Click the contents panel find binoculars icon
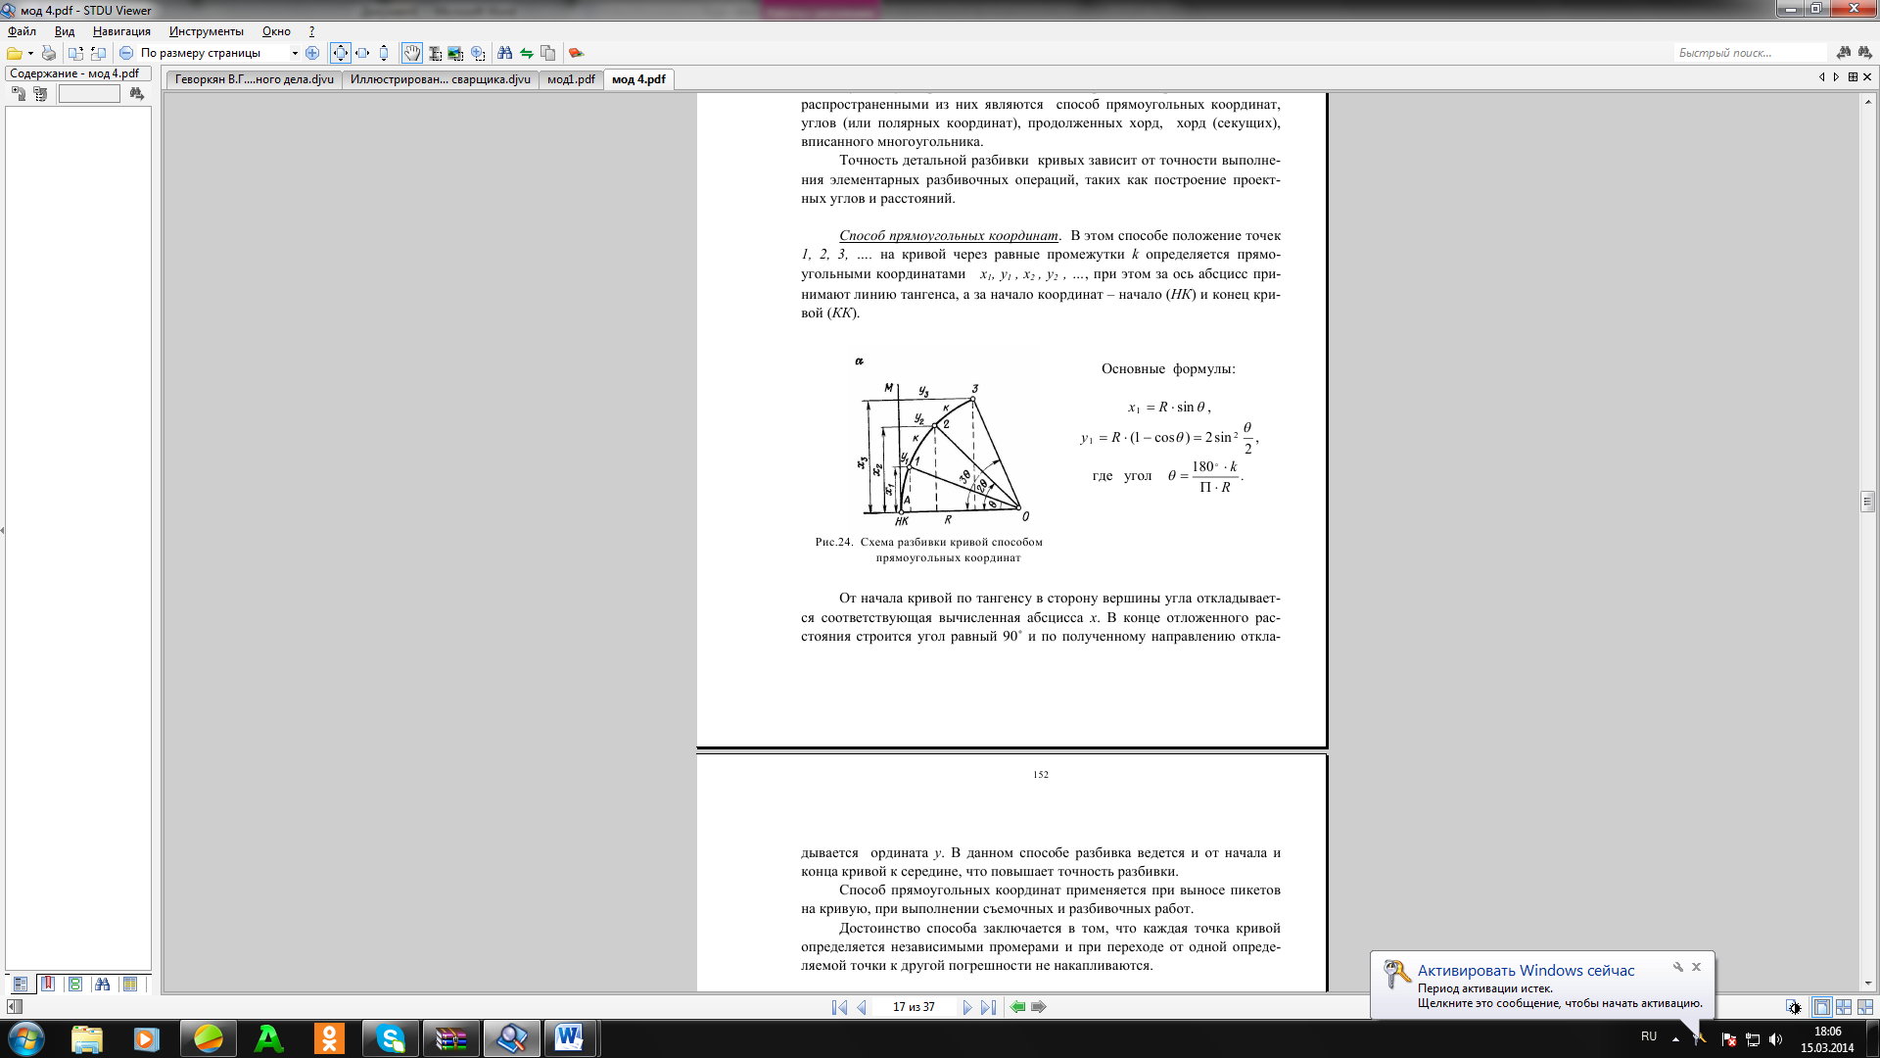This screenshot has width=1880, height=1058. 136,94
